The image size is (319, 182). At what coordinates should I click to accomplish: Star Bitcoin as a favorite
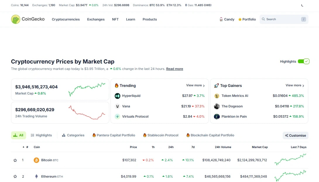(15, 160)
